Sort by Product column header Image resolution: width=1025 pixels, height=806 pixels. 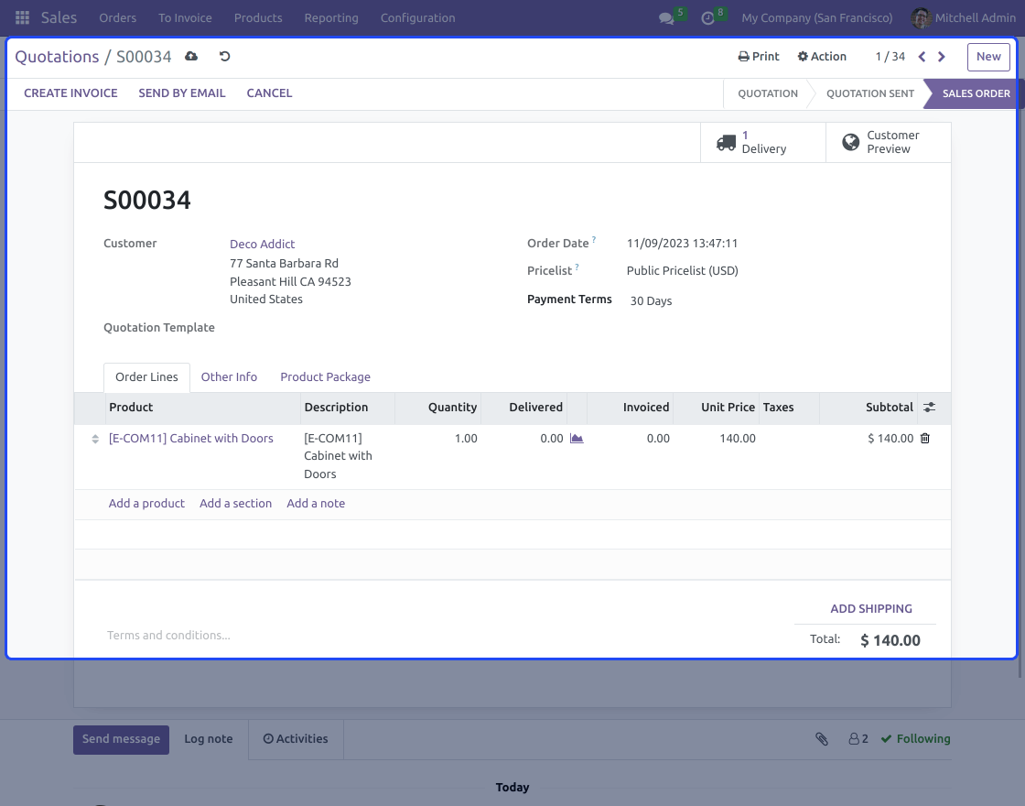click(202, 408)
